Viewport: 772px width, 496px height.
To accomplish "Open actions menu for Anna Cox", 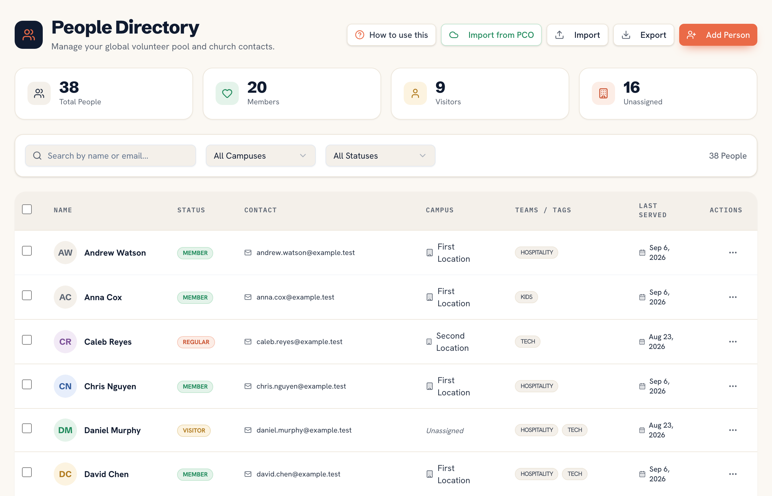I will pyautogui.click(x=733, y=297).
